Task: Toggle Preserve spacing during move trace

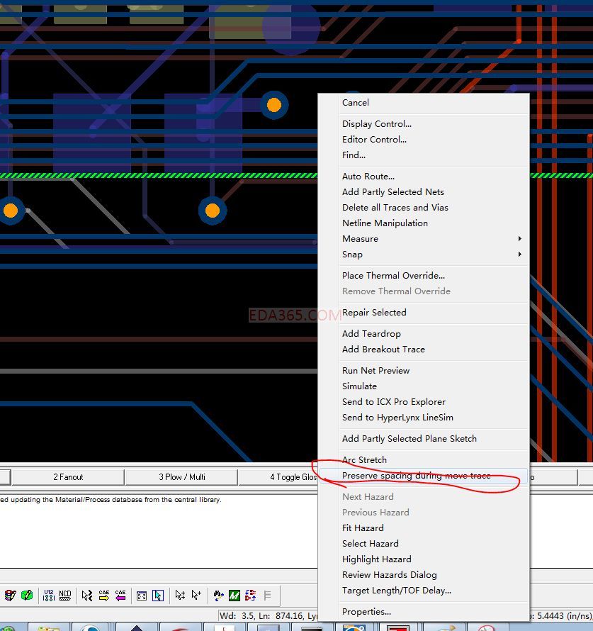Action: click(x=416, y=476)
